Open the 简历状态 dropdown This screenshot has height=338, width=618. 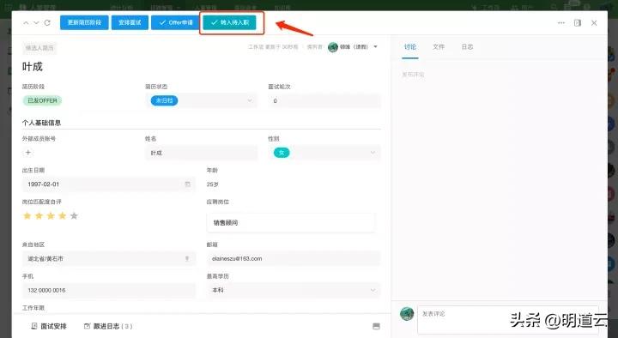click(x=201, y=101)
